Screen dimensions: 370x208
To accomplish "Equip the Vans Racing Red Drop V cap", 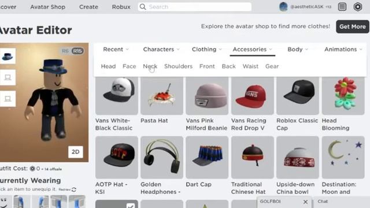I will 253,95.
